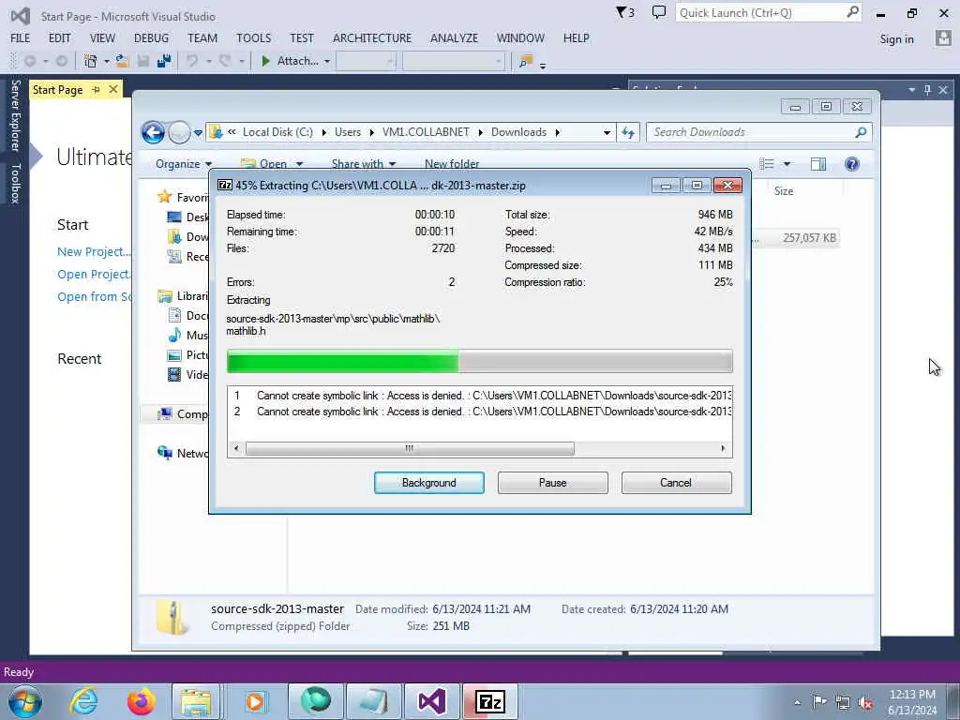Click the feedback speech bubble icon
The width and height of the screenshot is (960, 720).
(659, 12)
